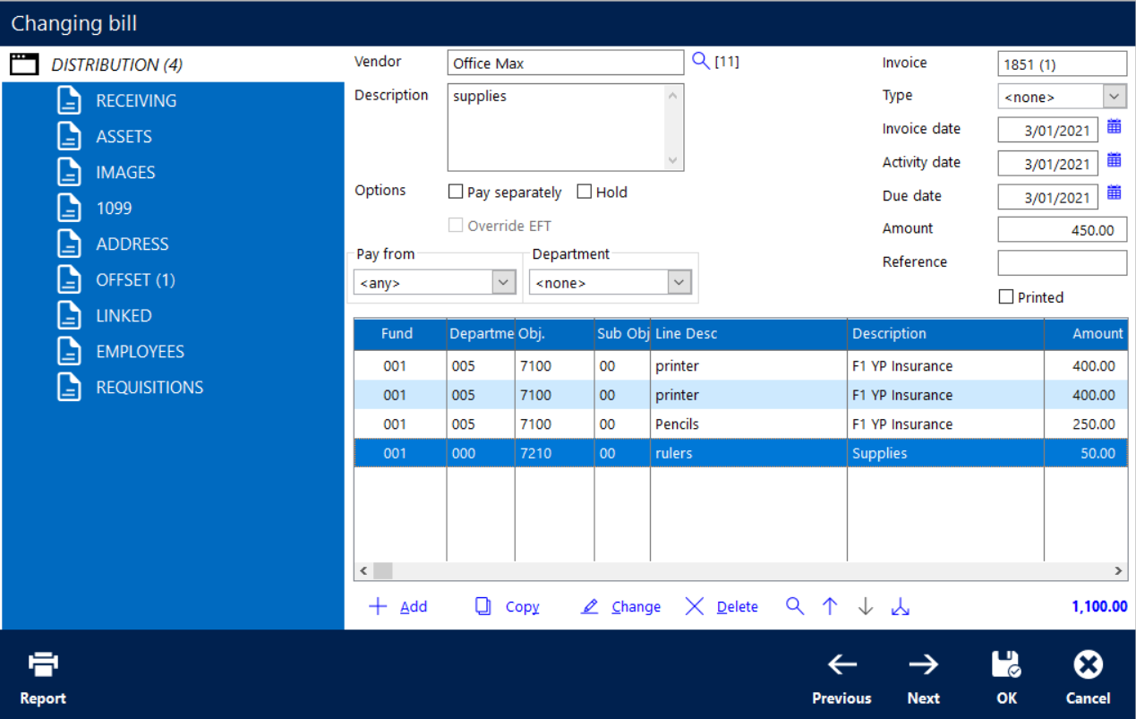Check the Hold option
The width and height of the screenshot is (1136, 719).
pos(585,192)
